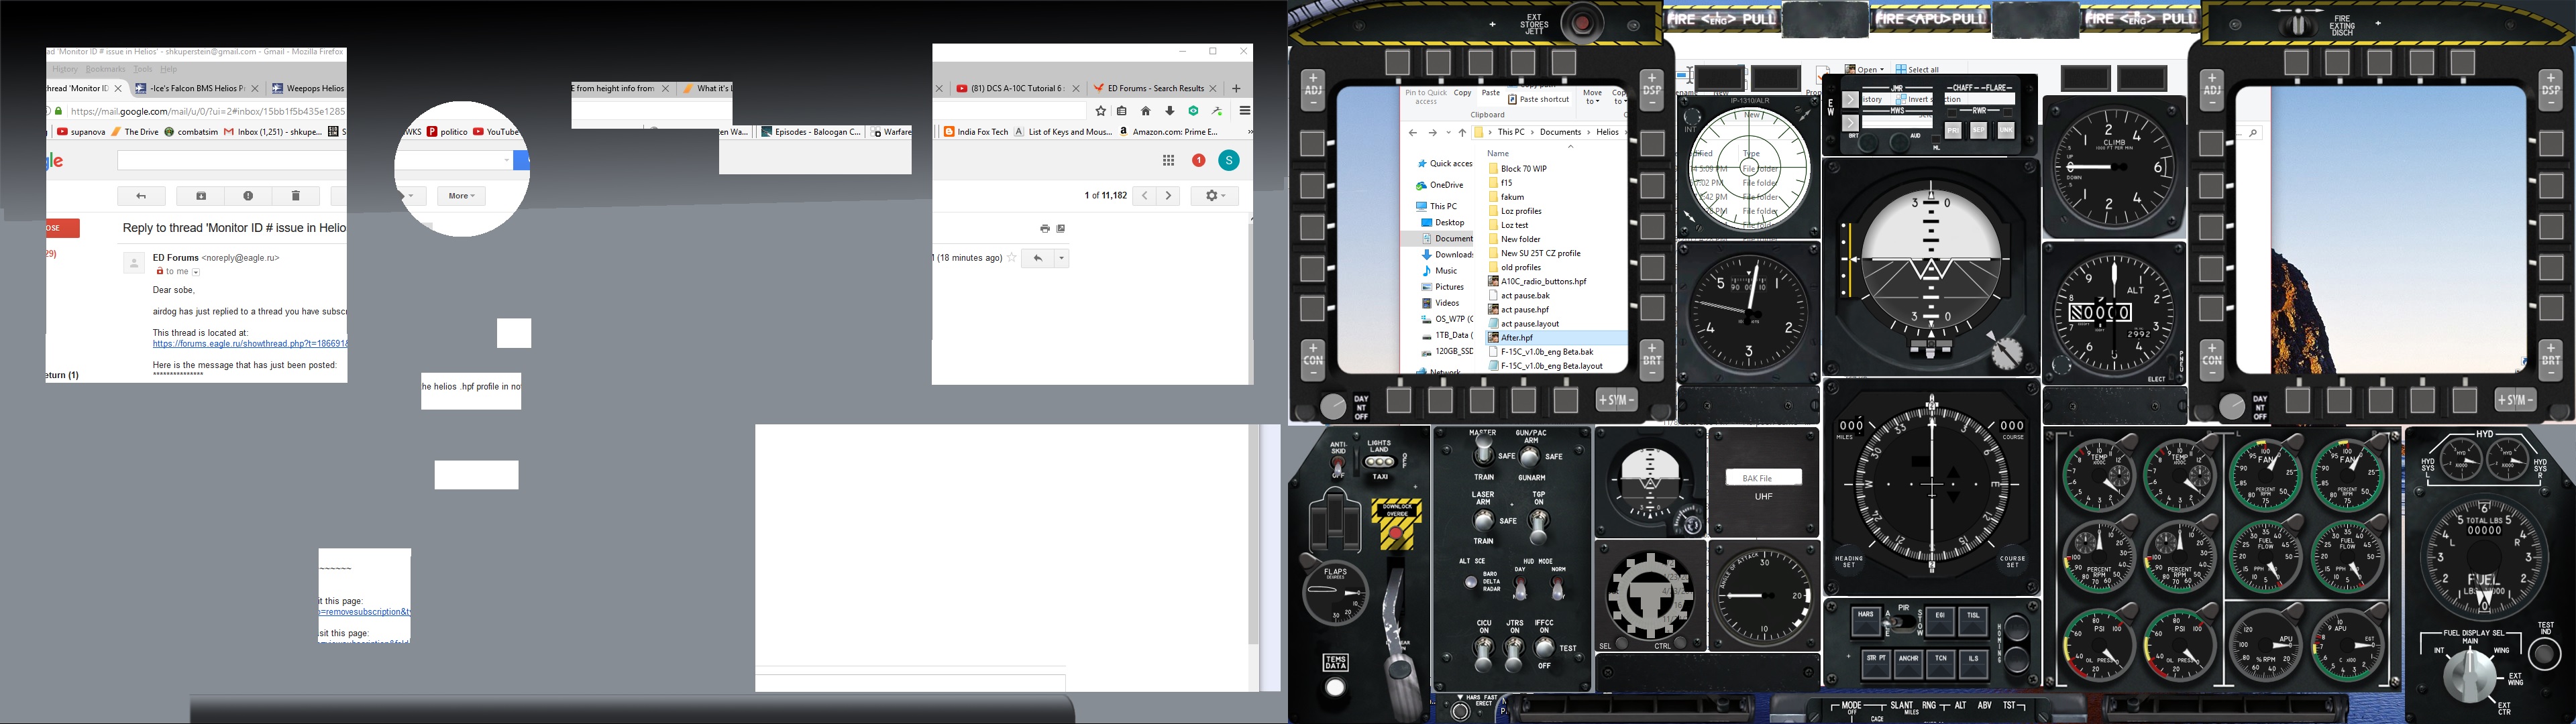The width and height of the screenshot is (2576, 724).
Task: Toggle the CICU ON switch
Action: (1484, 654)
